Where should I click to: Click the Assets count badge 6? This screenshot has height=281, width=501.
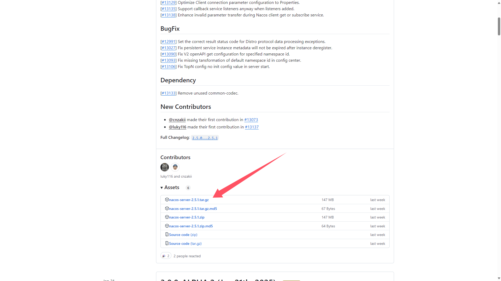[188, 188]
